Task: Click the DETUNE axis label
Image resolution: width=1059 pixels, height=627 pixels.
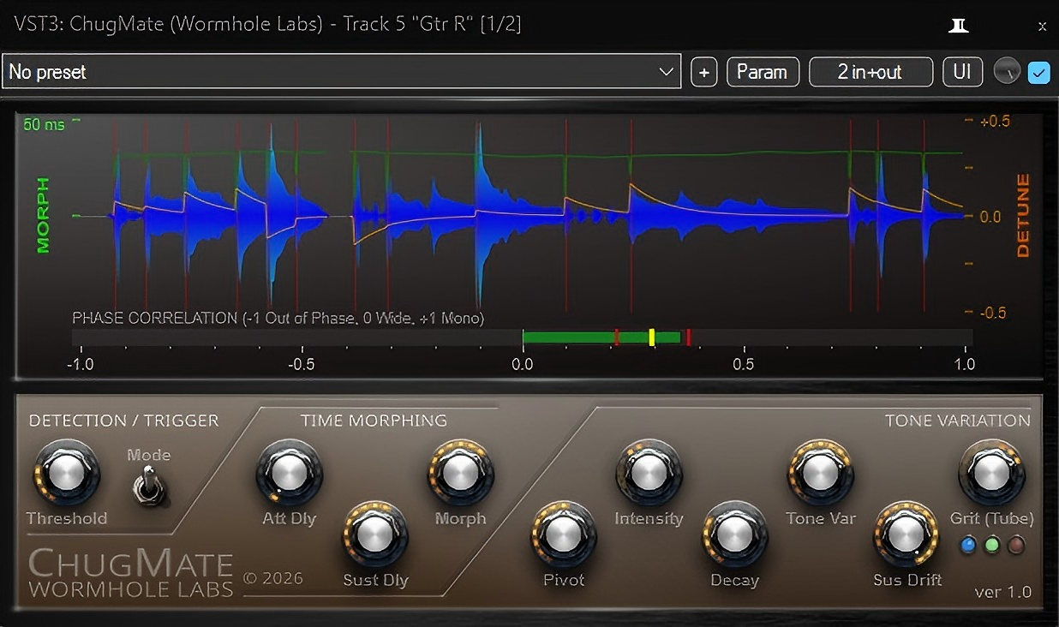Action: pyautogui.click(x=1023, y=216)
